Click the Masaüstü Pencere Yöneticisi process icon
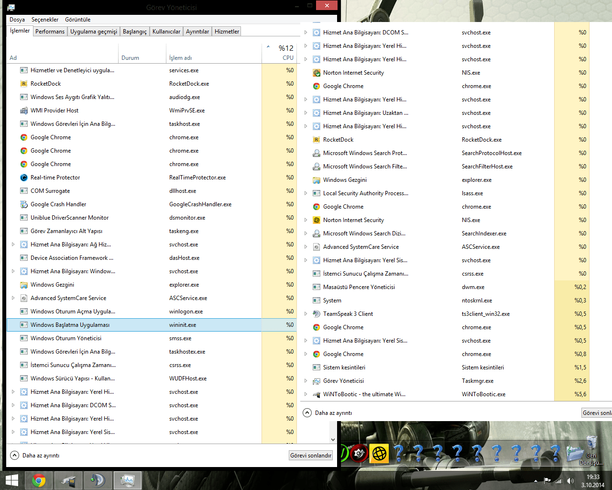This screenshot has width=612, height=490. (317, 287)
